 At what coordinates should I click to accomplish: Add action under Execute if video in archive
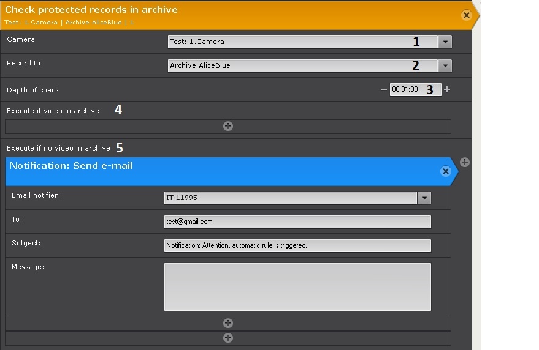tap(228, 126)
